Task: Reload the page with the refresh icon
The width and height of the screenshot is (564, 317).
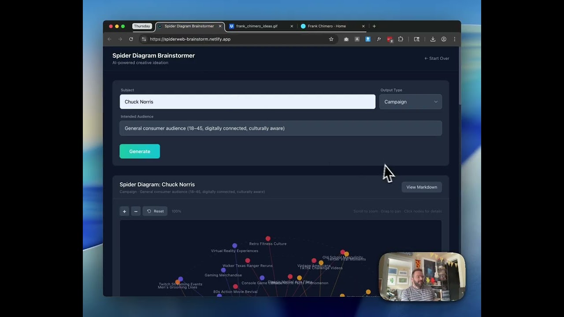Action: point(131,39)
